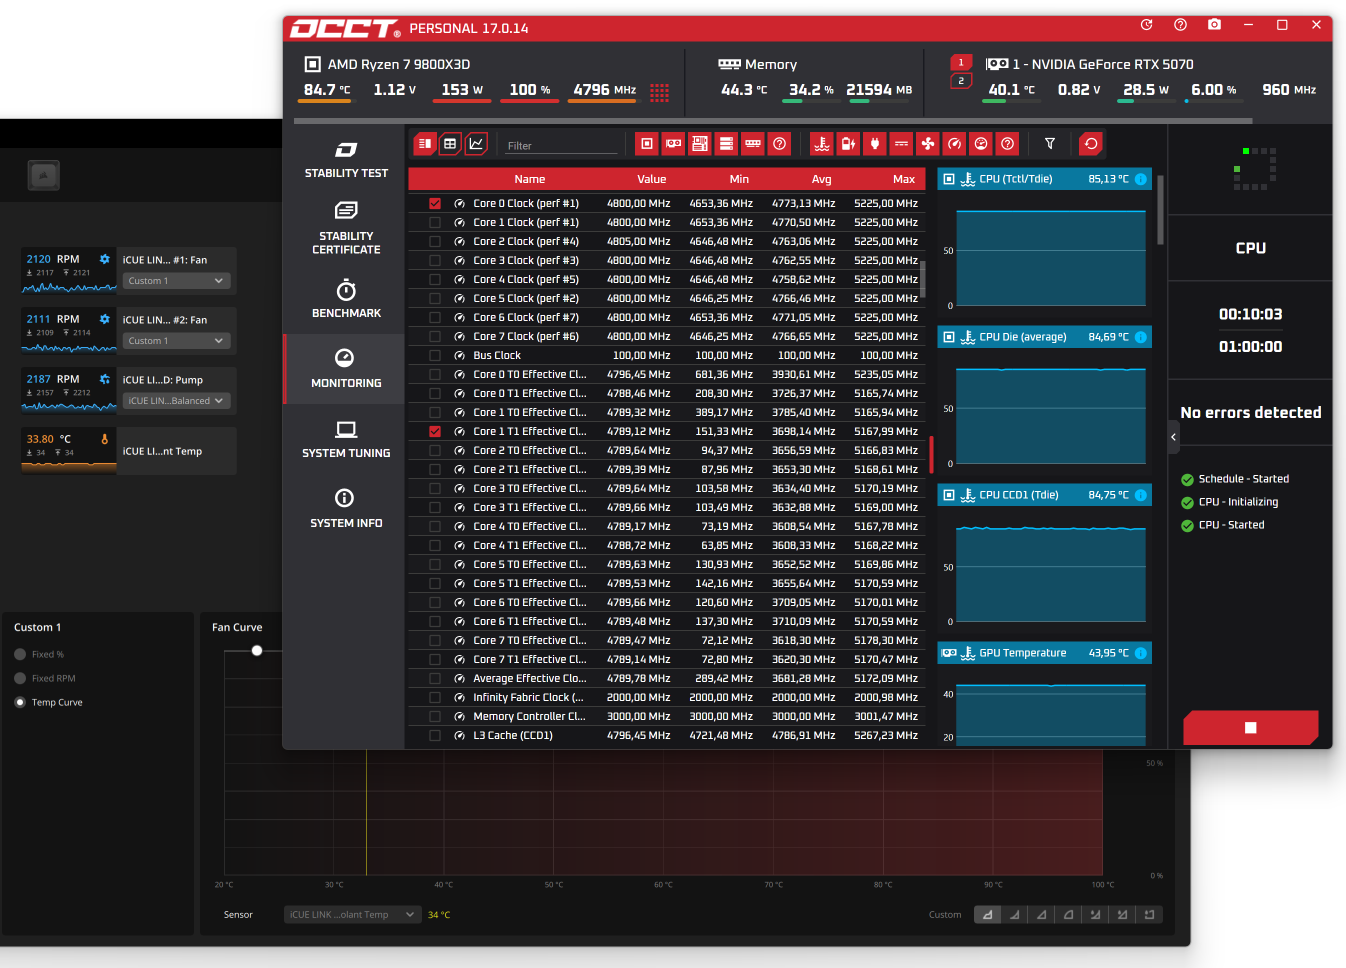Select GPU 1 in the OCCT header
The width and height of the screenshot is (1346, 968).
coord(961,62)
